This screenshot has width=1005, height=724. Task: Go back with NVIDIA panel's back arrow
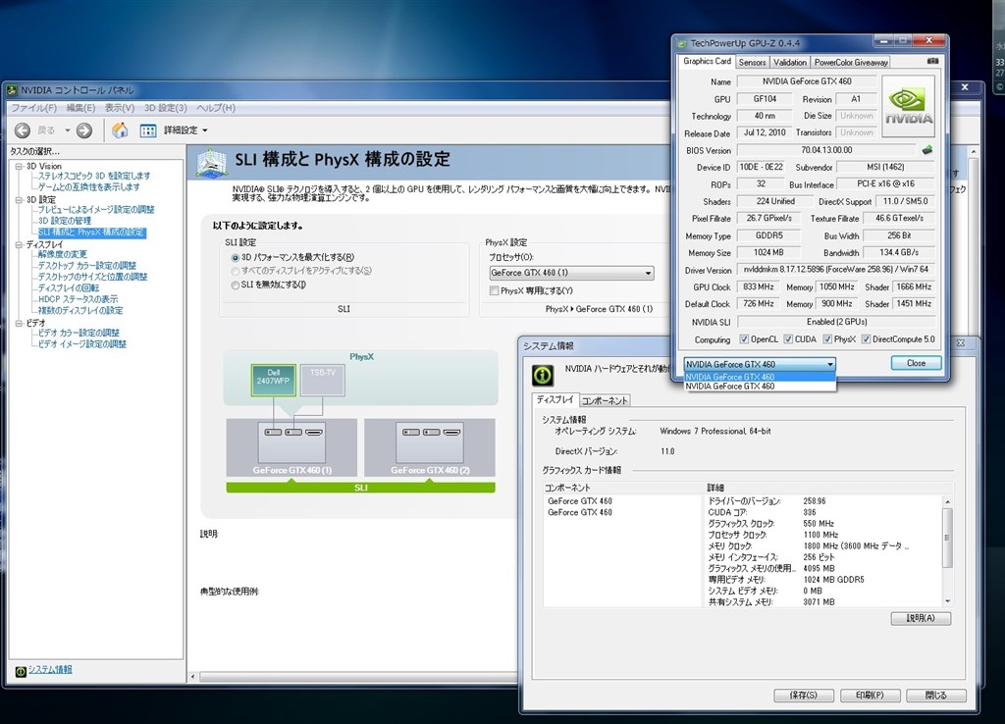point(23,130)
